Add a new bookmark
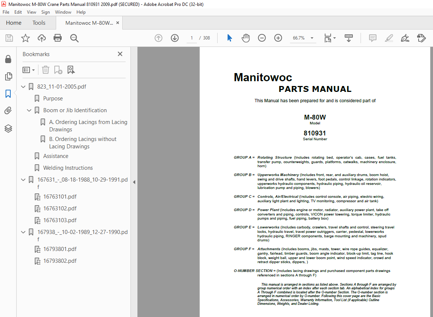The width and height of the screenshot is (433, 317). [x=58, y=70]
